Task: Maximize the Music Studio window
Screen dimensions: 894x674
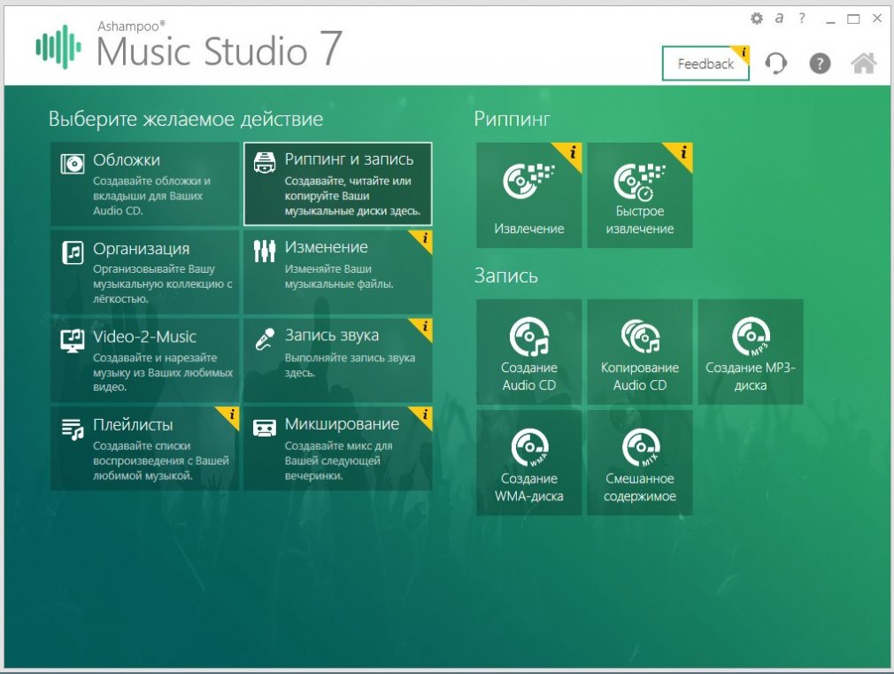Action: [x=853, y=19]
